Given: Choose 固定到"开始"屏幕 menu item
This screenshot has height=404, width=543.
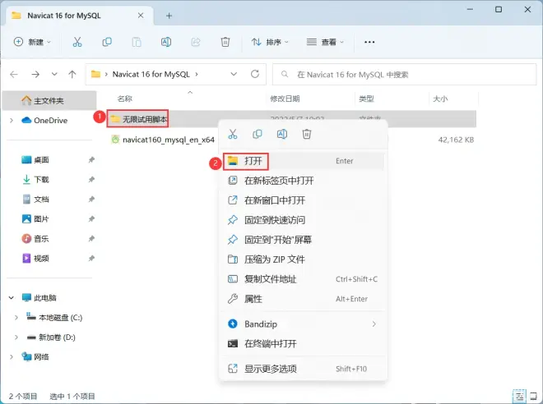Looking at the screenshot, I should 303,240.
